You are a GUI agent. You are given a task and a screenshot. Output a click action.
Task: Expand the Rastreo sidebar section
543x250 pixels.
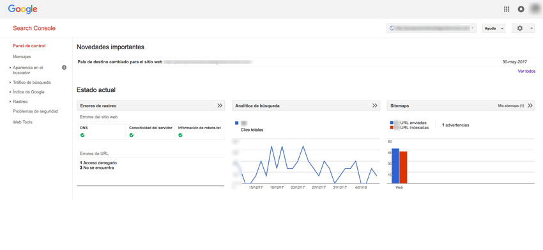click(x=20, y=102)
